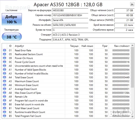Click the Праг column header
This screenshot has width=136, height=120.
click(102, 46)
